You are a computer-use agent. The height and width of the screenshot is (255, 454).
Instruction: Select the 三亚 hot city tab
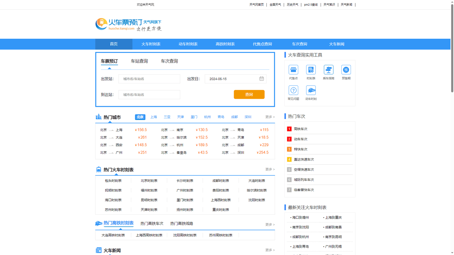(167, 117)
